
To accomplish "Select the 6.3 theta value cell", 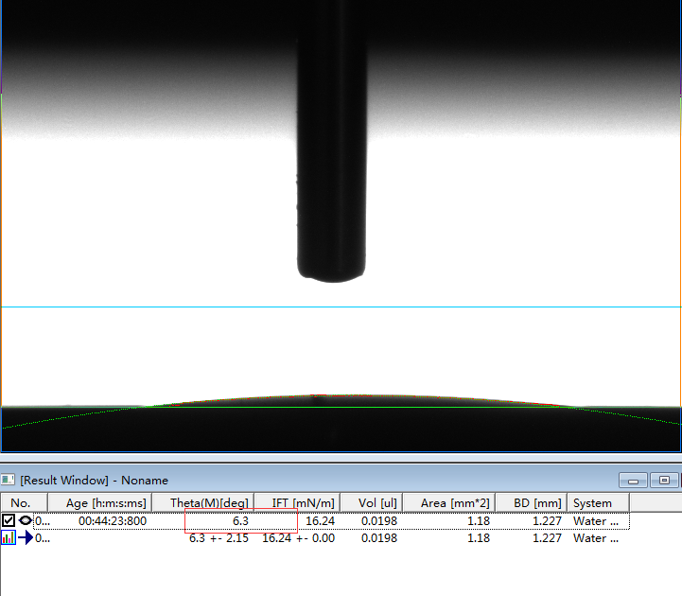I will (x=240, y=520).
